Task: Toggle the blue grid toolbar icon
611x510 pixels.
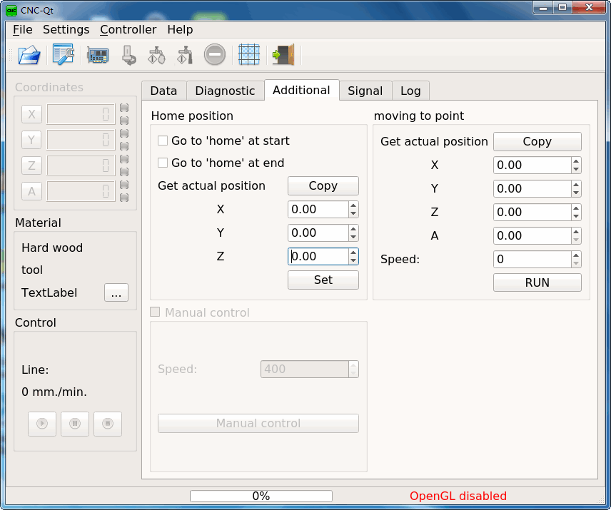Action: click(249, 54)
